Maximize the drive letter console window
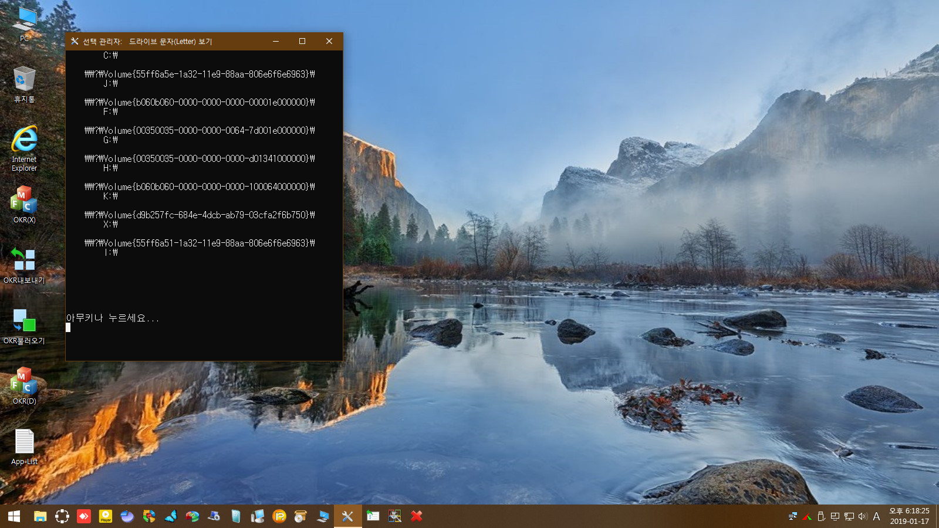This screenshot has width=939, height=528. [x=302, y=41]
